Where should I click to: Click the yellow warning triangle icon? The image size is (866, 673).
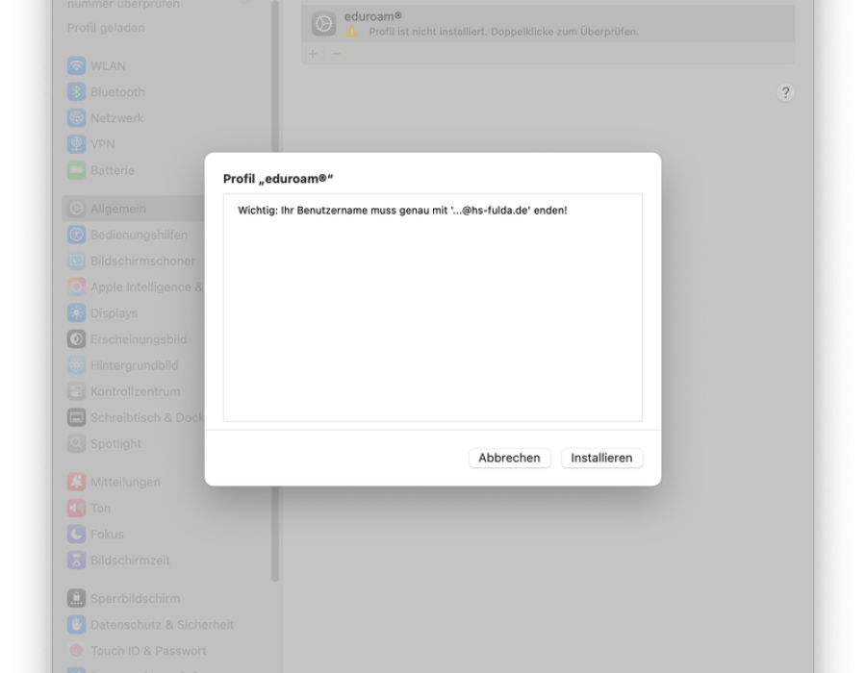coord(352,32)
